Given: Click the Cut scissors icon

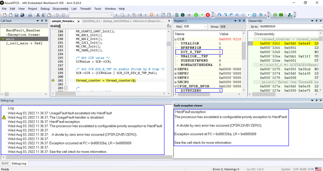Looking at the screenshot, I should 38,15.
